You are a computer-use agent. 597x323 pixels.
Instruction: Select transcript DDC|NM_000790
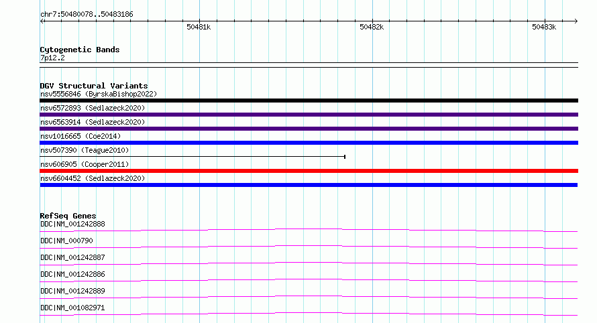(66, 241)
